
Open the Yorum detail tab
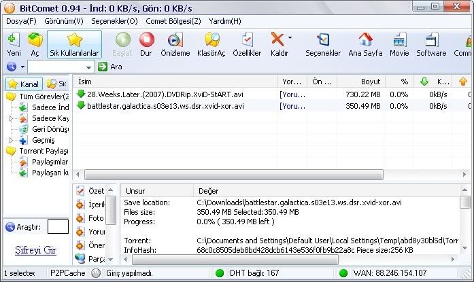click(x=90, y=232)
